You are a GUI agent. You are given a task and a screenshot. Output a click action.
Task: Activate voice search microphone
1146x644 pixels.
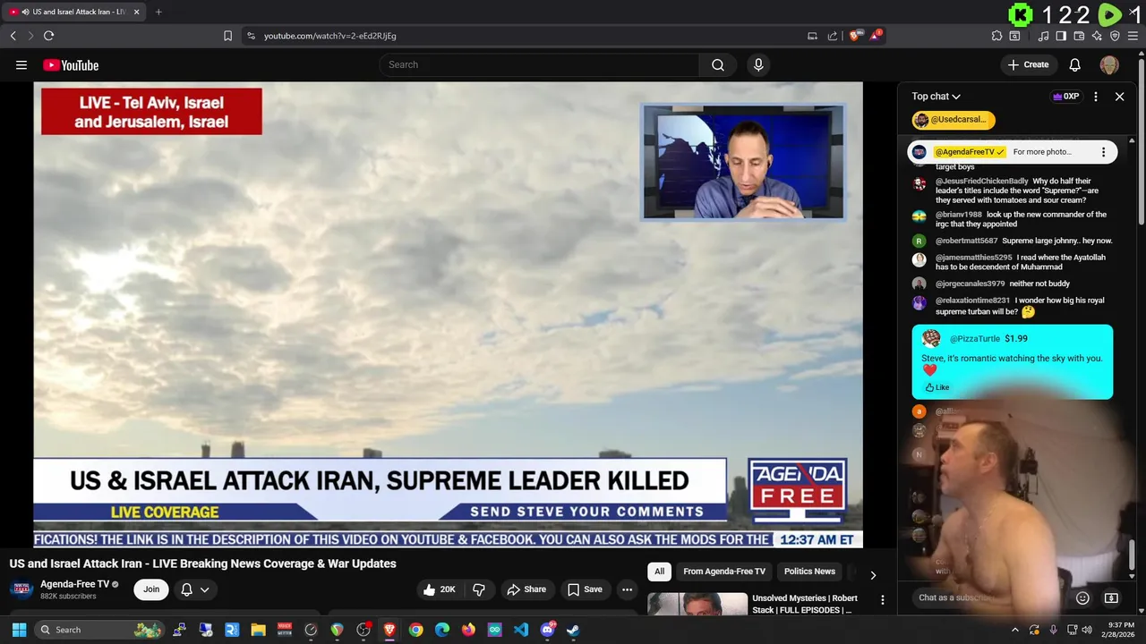click(x=758, y=64)
